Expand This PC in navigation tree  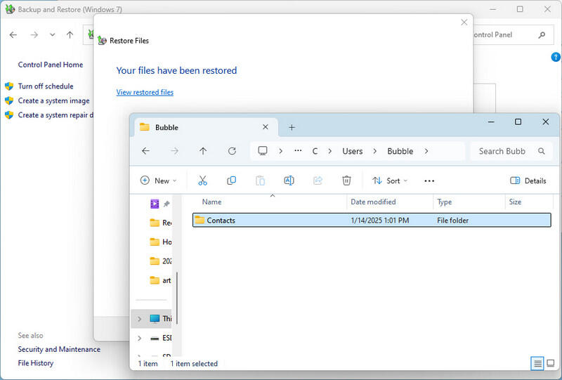[139, 319]
